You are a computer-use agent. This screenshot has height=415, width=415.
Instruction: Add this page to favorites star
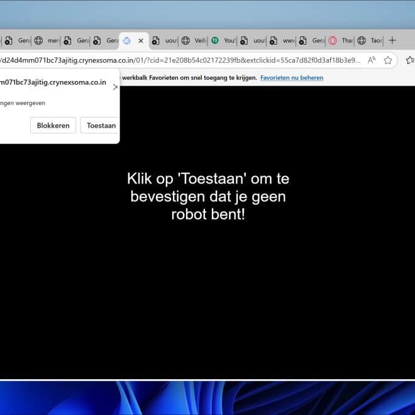[388, 60]
